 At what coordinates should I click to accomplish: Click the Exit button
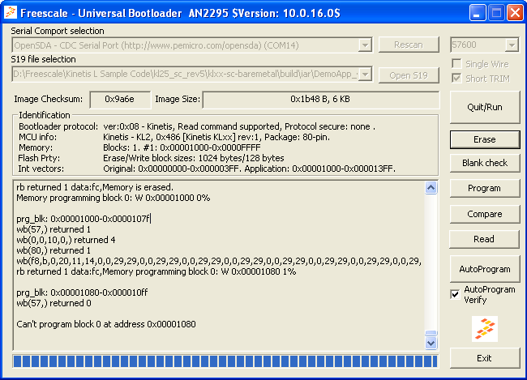click(x=485, y=358)
